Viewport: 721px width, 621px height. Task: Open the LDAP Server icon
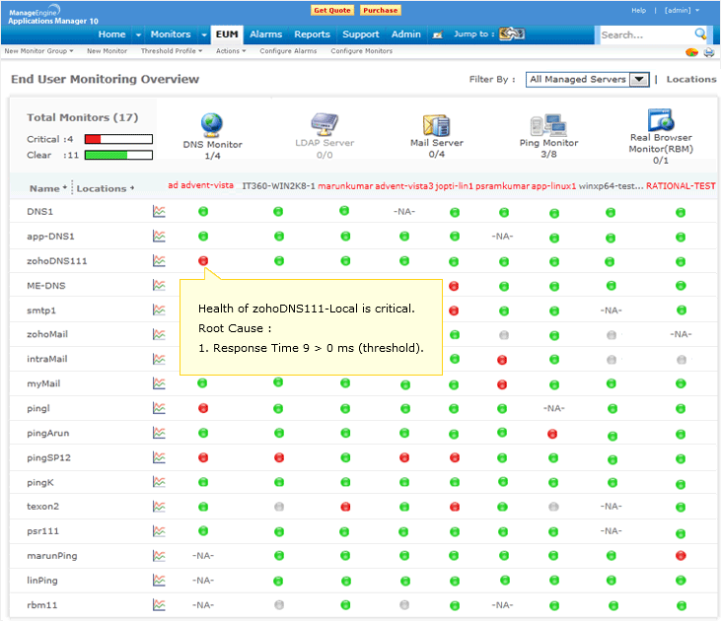tap(324, 124)
